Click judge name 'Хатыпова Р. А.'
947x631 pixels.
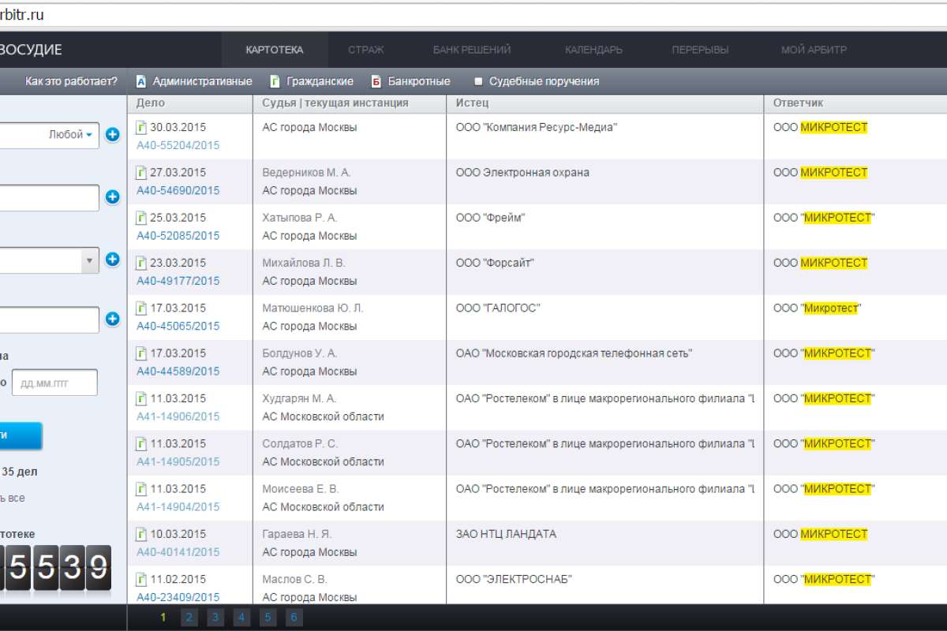point(300,218)
